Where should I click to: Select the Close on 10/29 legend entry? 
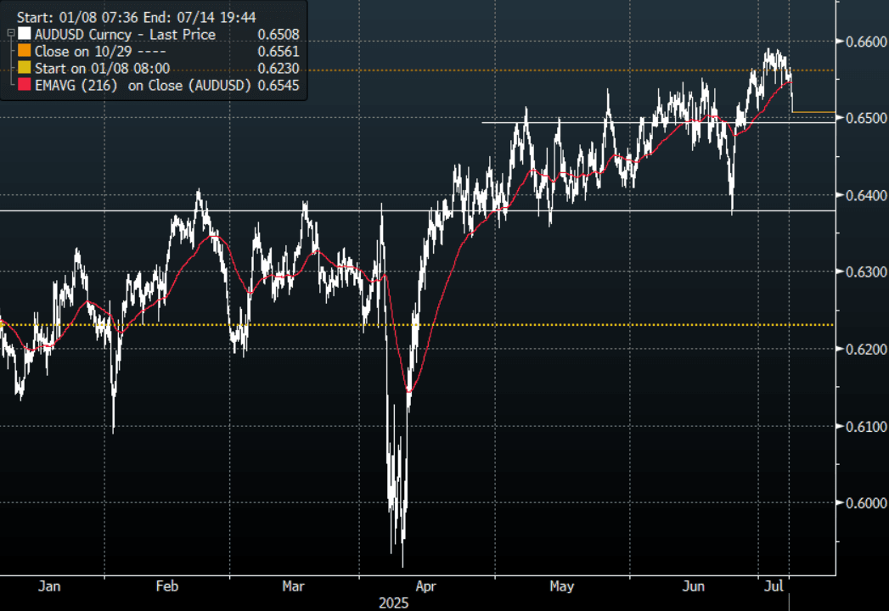[x=100, y=52]
